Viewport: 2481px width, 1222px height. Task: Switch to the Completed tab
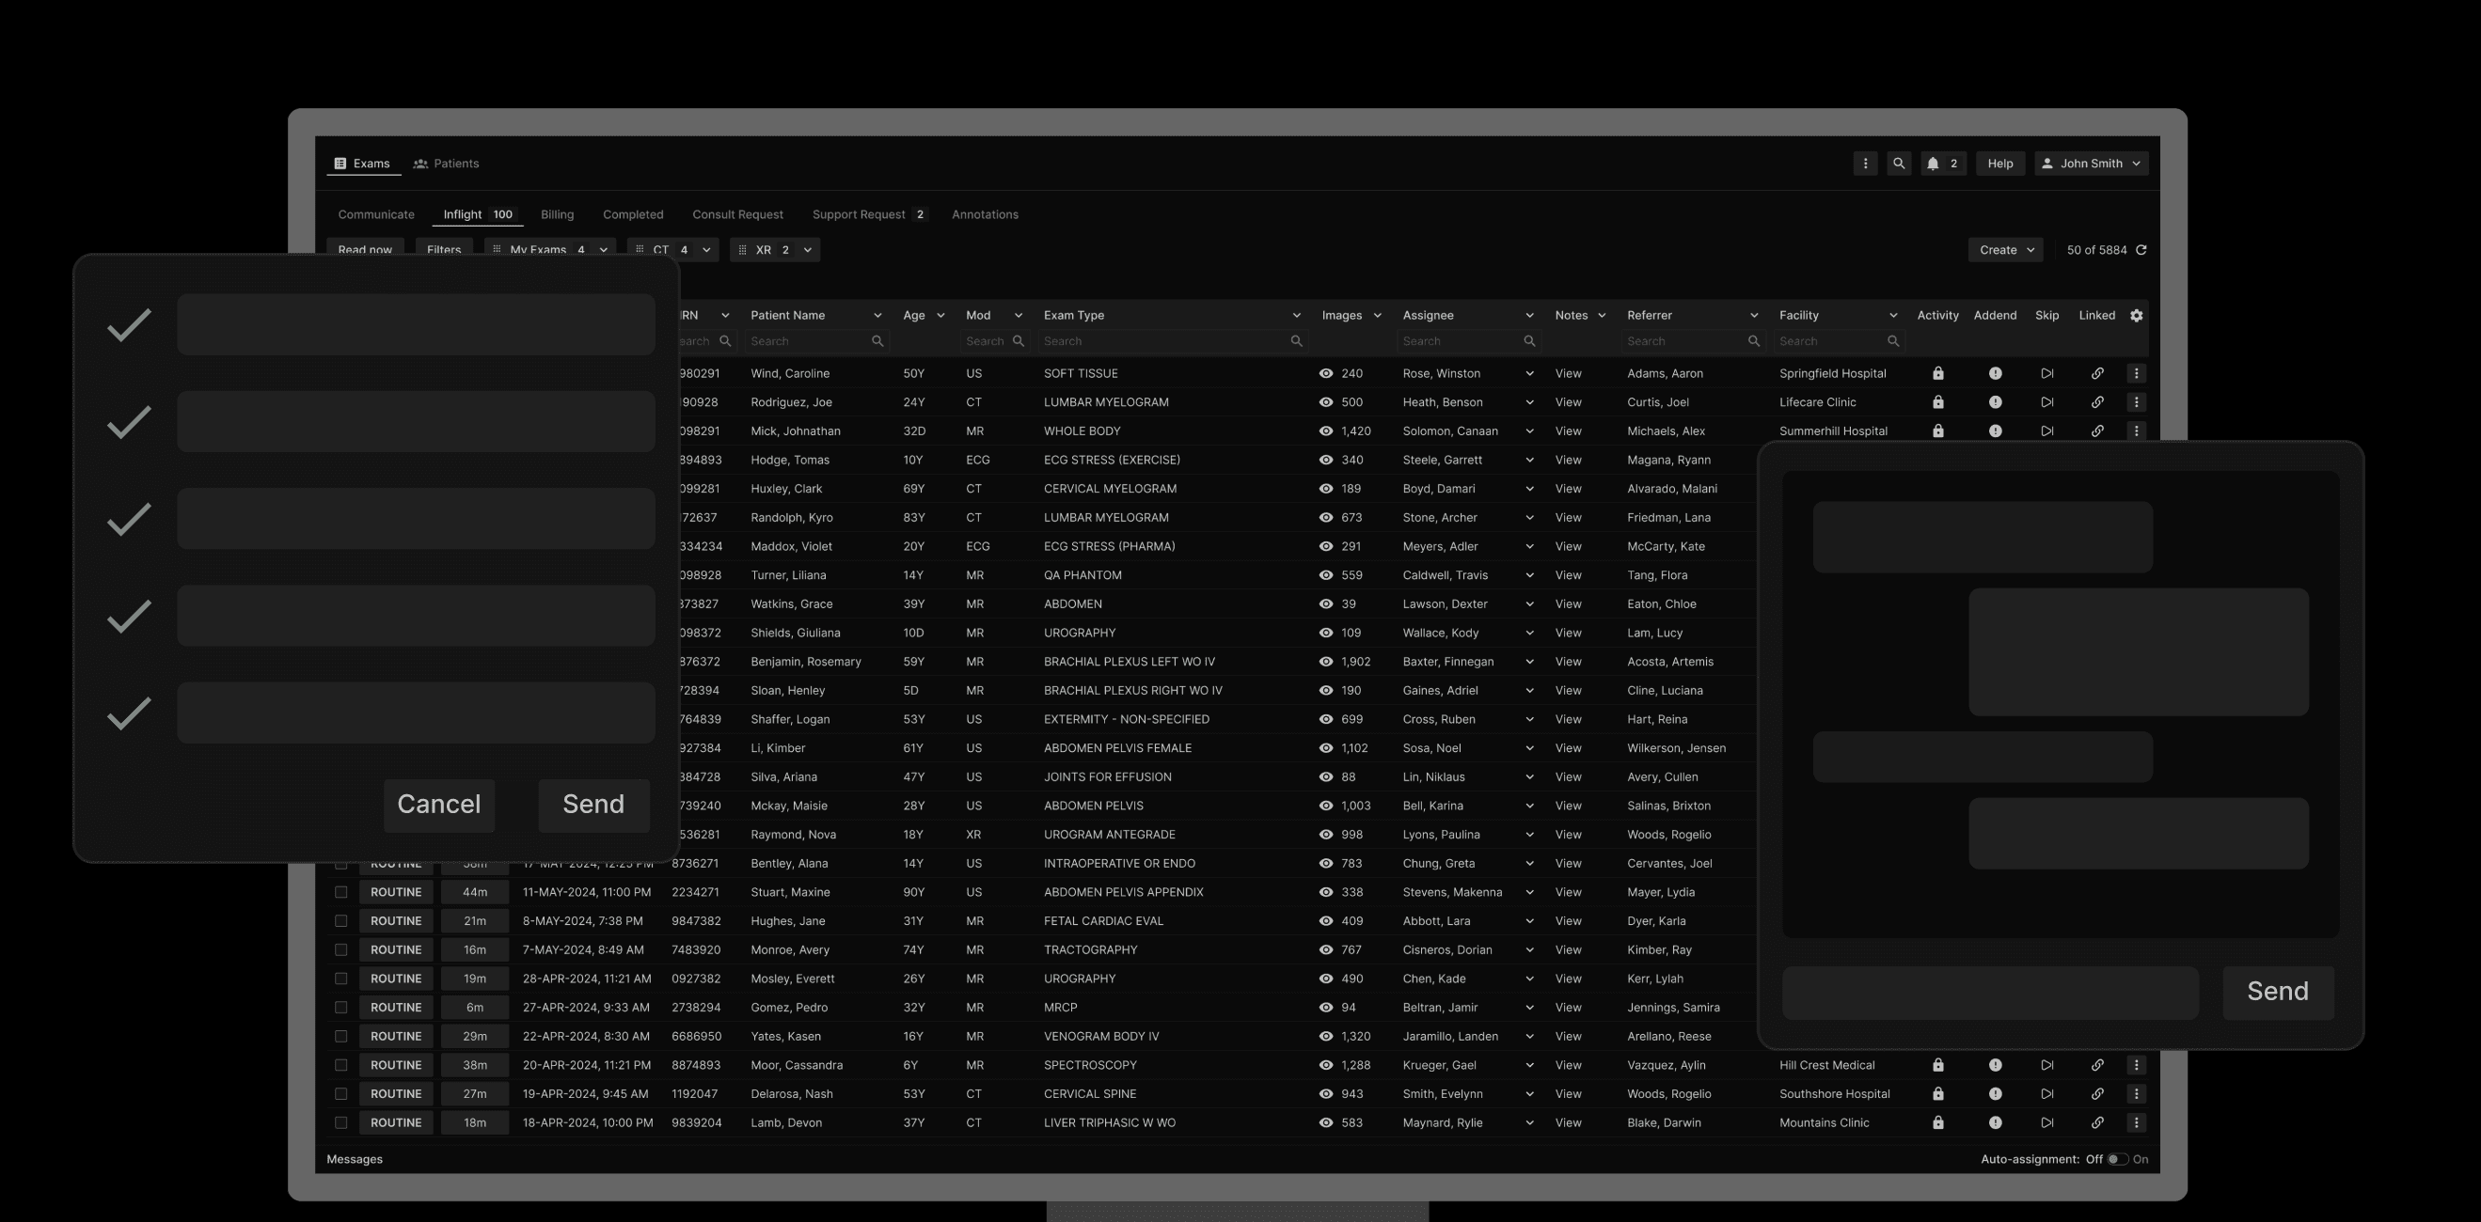coord(633,214)
